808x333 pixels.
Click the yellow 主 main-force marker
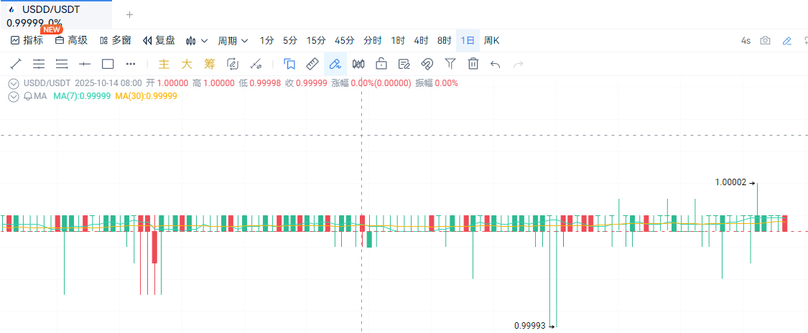point(164,64)
